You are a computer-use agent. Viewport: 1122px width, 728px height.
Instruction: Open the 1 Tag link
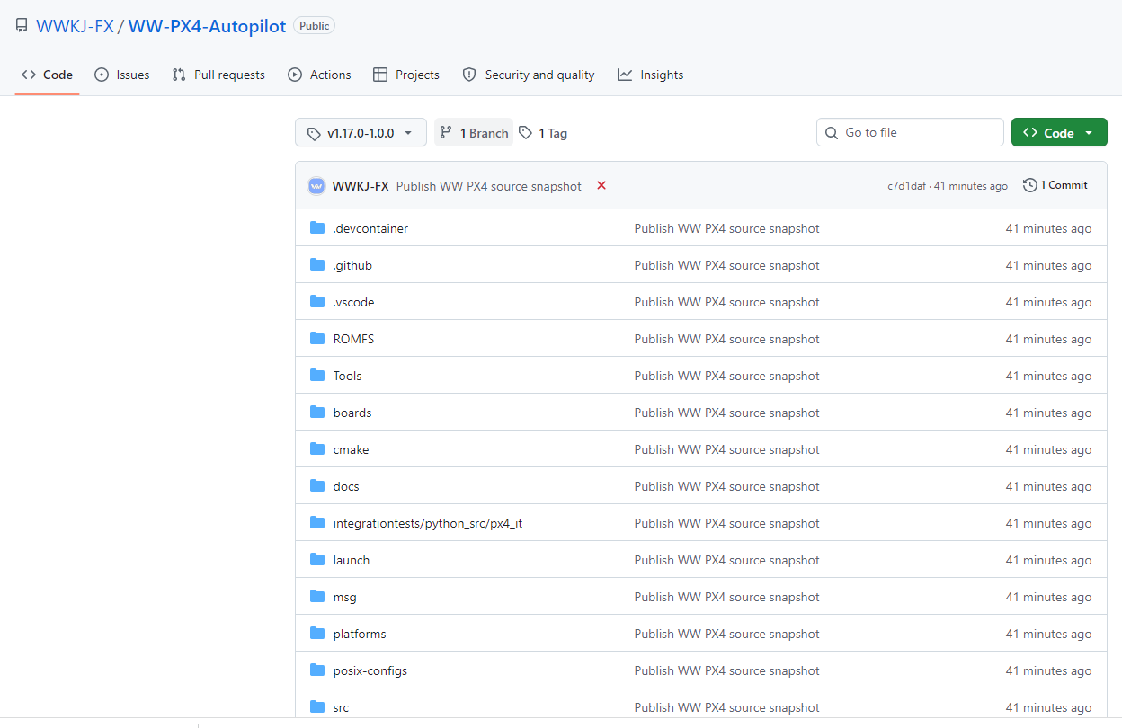tap(543, 132)
